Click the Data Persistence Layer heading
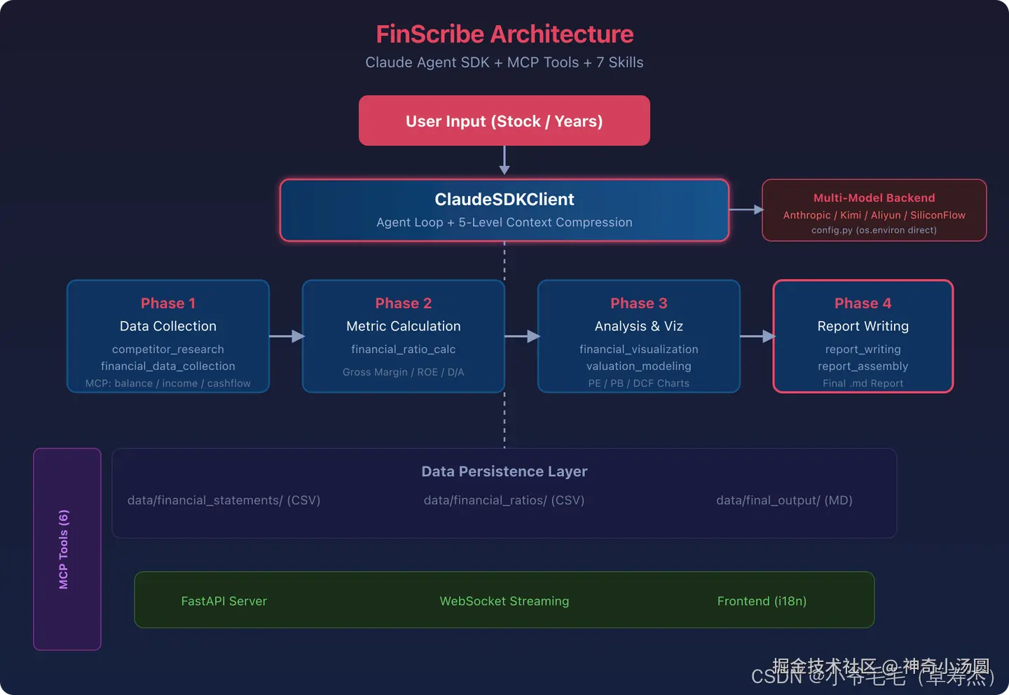This screenshot has height=695, width=1009. [504, 472]
